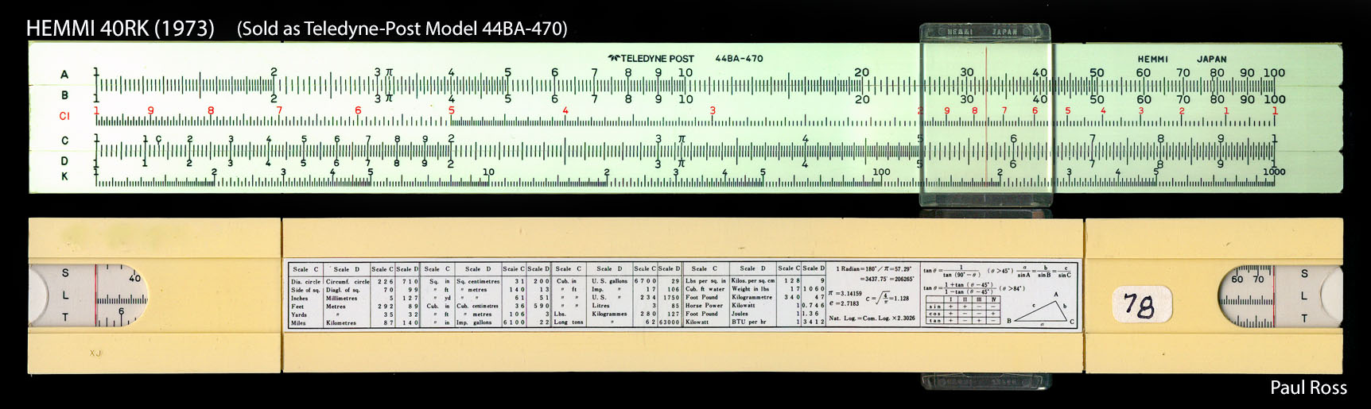Click the 1000 mark ending the K scale
Screen dimensions: 1371x409
[x=1273, y=172]
